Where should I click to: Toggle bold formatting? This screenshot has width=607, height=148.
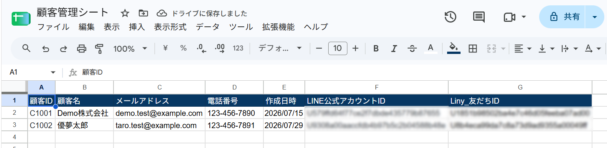376,48
